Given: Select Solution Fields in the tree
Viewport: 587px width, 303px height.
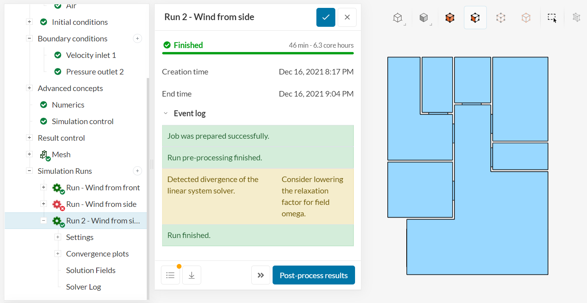Looking at the screenshot, I should click(91, 270).
